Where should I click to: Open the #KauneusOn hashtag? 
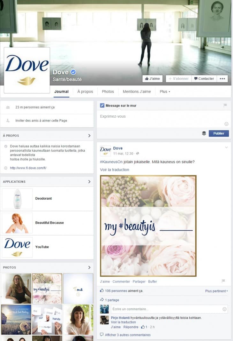(x=111, y=162)
